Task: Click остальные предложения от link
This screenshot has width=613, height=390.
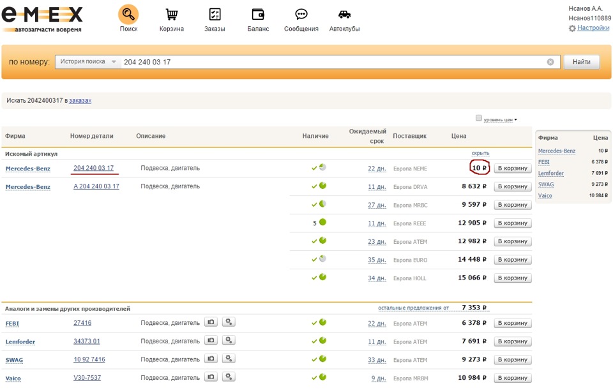Action: pos(413,308)
